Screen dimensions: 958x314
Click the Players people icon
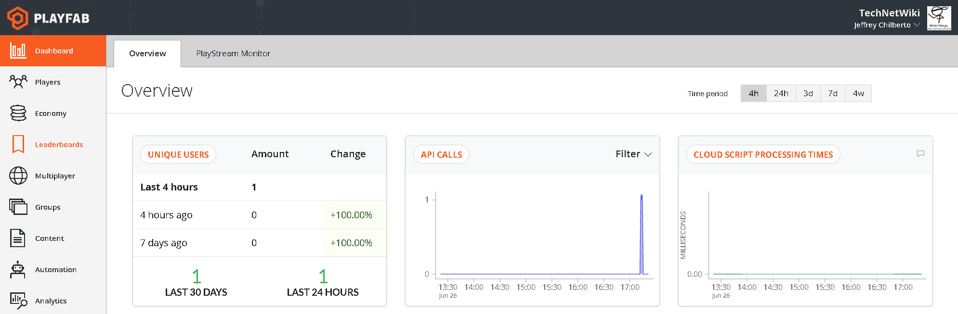18,82
